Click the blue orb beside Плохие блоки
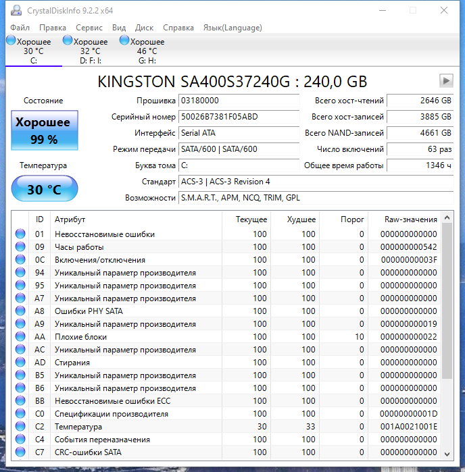Screen dimensions: 465x472 20,337
